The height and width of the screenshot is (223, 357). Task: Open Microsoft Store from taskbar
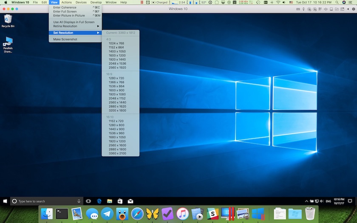click(x=120, y=201)
